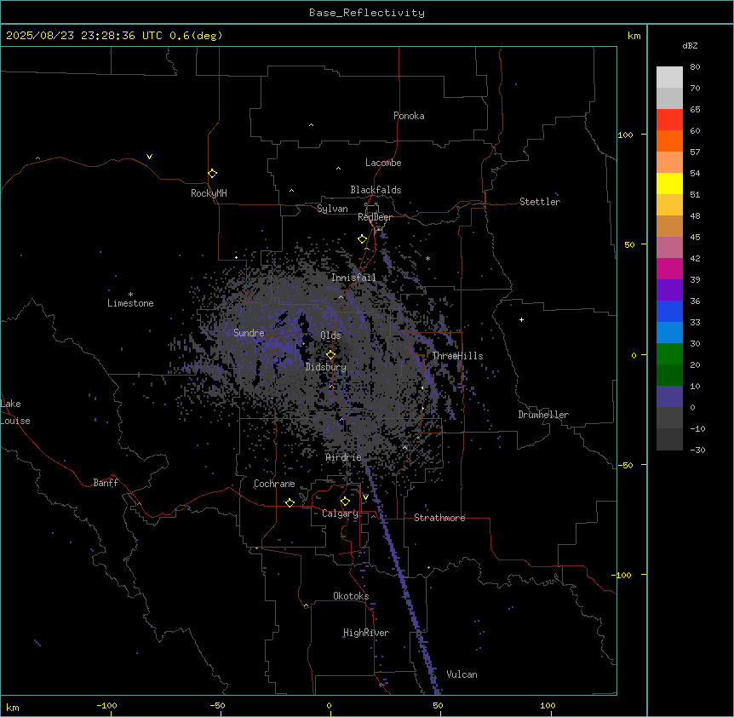Click the Lake Louise label
This screenshot has height=717, width=734.
15,412
